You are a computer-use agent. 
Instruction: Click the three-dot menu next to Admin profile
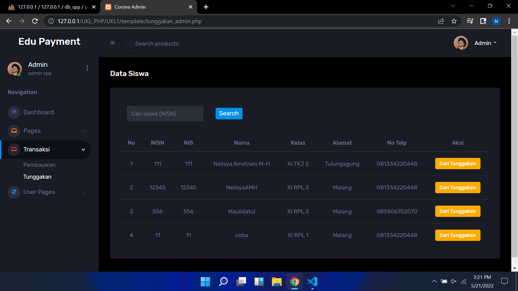[x=87, y=68]
